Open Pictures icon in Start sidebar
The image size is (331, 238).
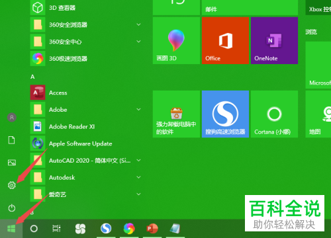[12, 163]
